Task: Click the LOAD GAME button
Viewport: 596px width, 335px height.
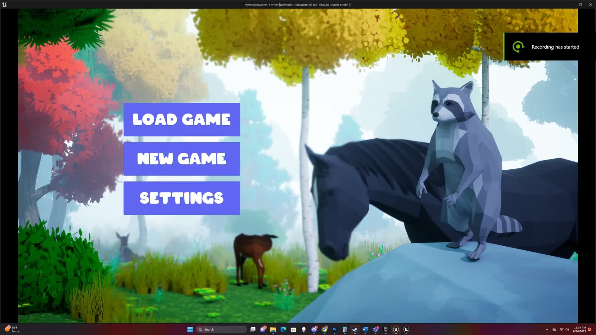Action: pos(182,119)
